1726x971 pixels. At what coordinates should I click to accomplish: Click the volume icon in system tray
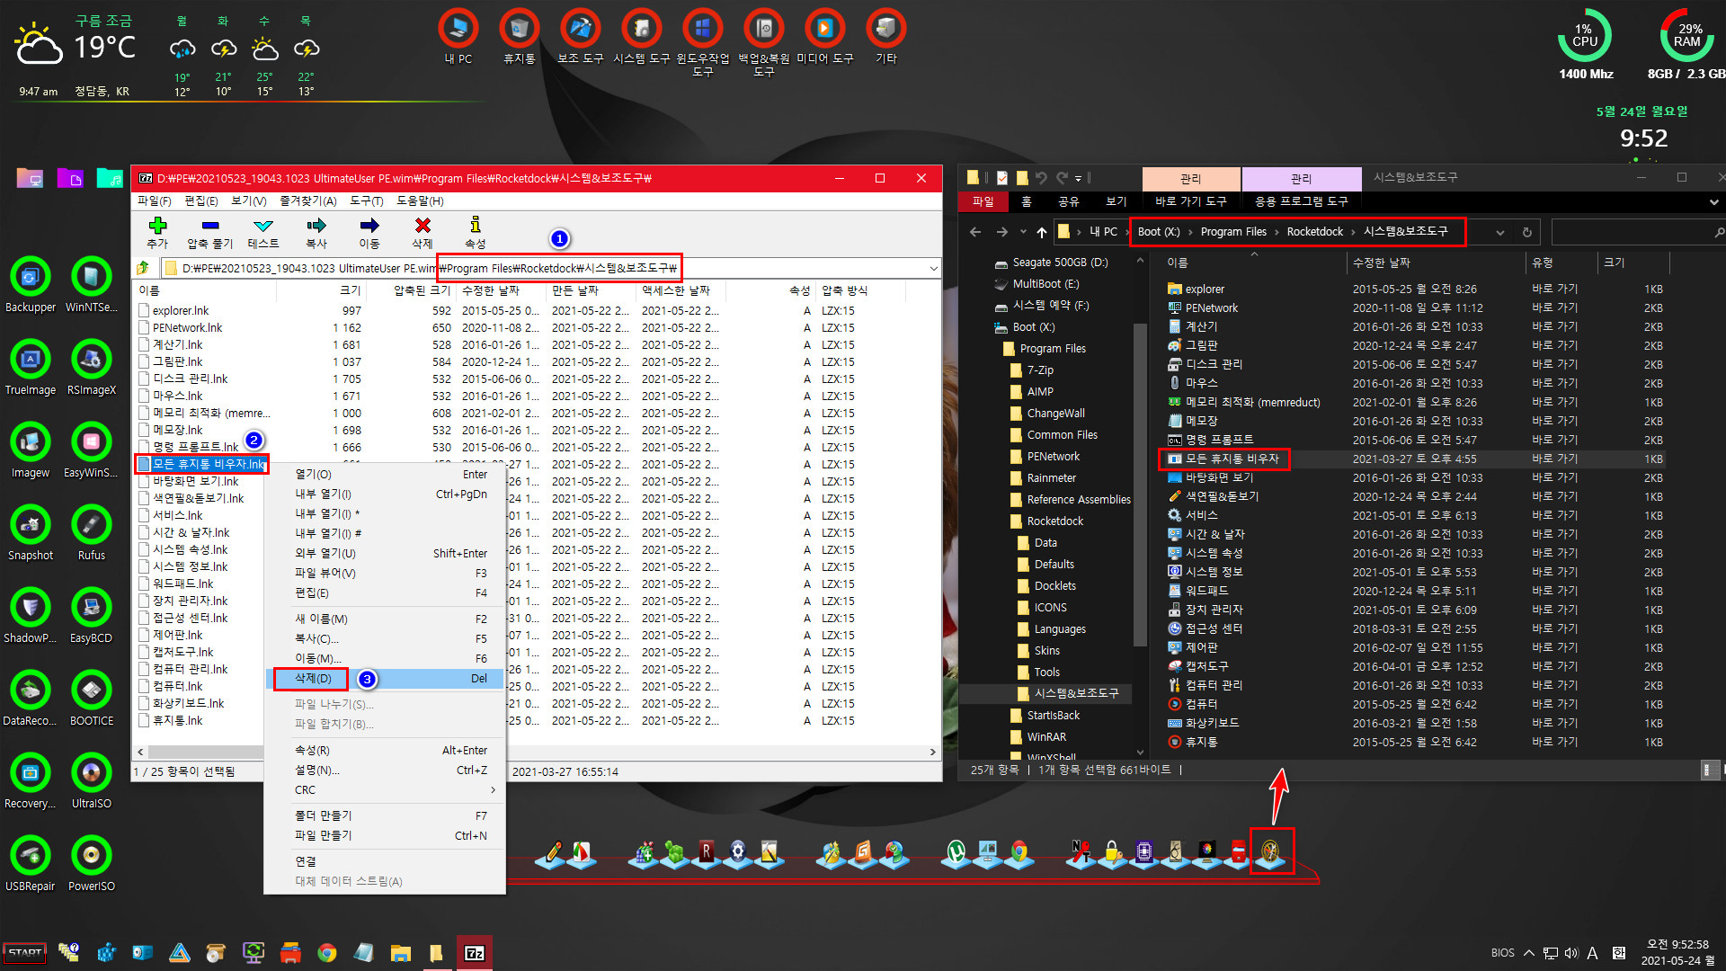tap(1570, 953)
